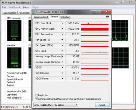The width and height of the screenshot is (136, 110).
Task: Minimize the GPU-Z window
Action: point(93,12)
